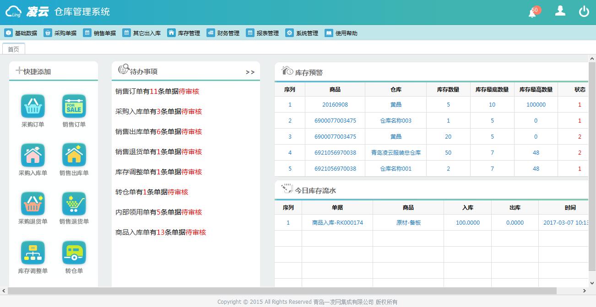Click the scrollbar left arrow
This screenshot has height=307, width=596.
[4, 291]
